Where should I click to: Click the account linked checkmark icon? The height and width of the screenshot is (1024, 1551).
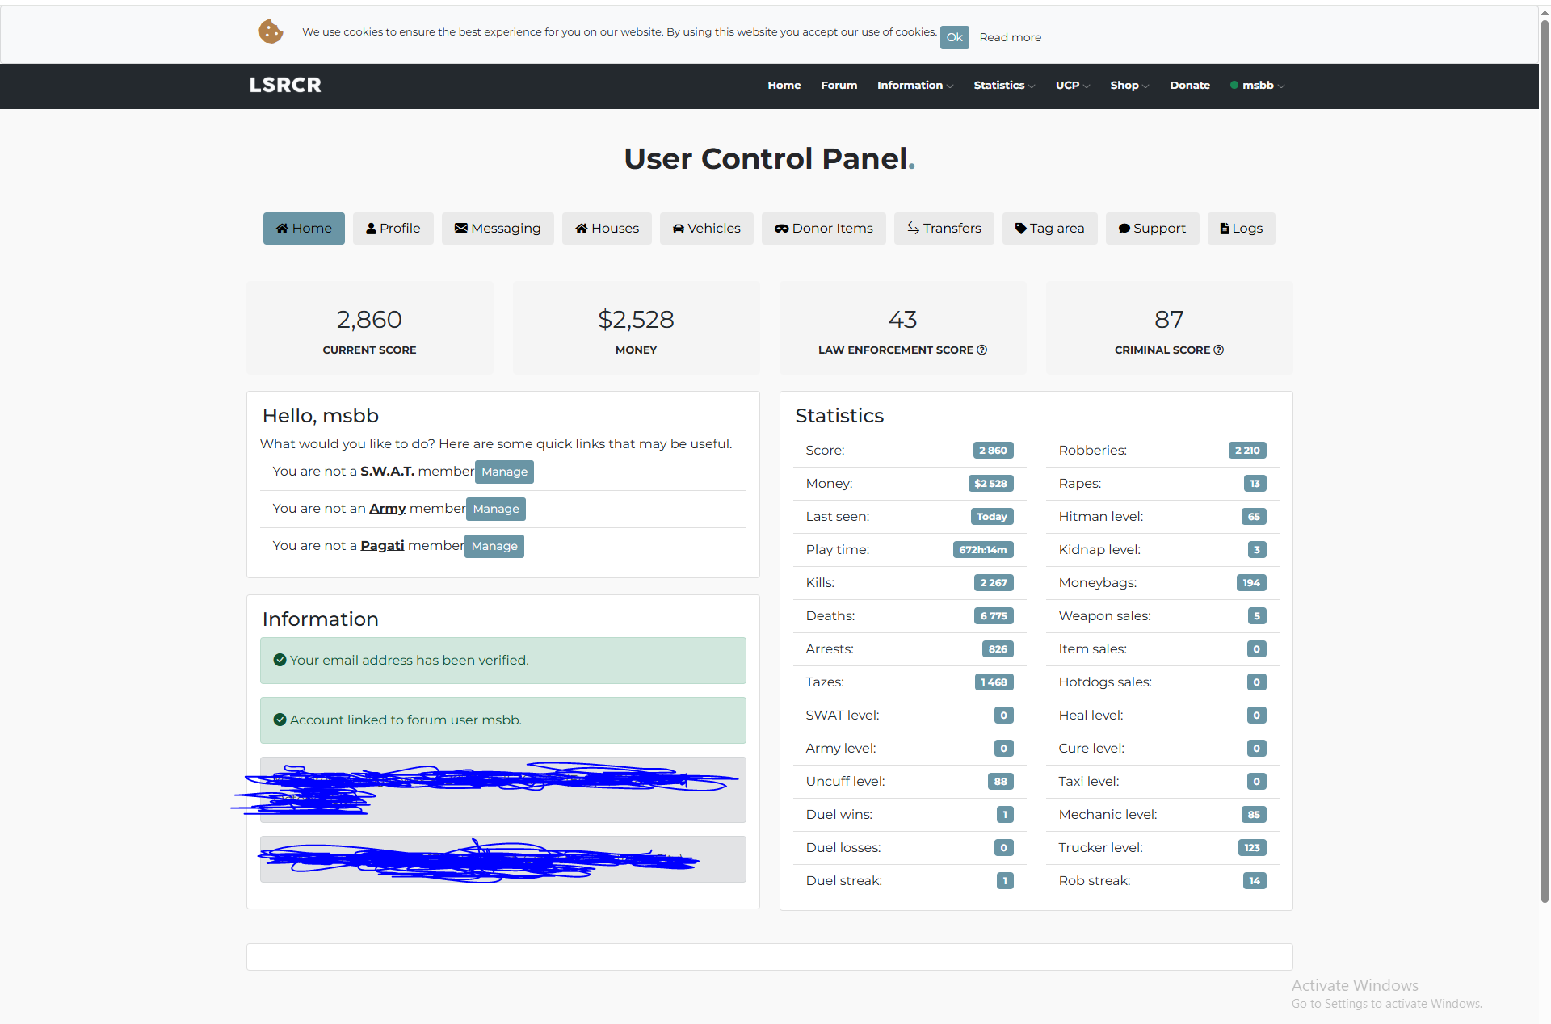[280, 720]
